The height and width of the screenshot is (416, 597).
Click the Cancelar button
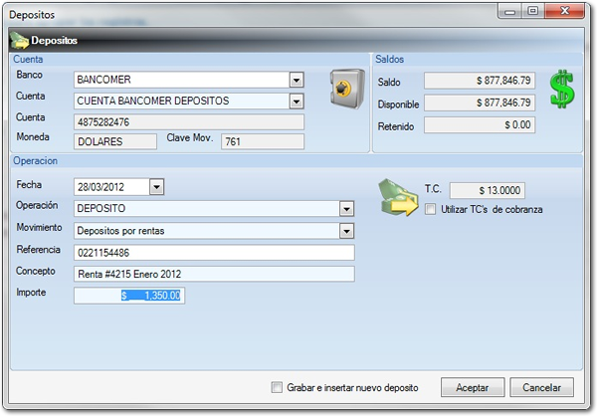coord(541,387)
